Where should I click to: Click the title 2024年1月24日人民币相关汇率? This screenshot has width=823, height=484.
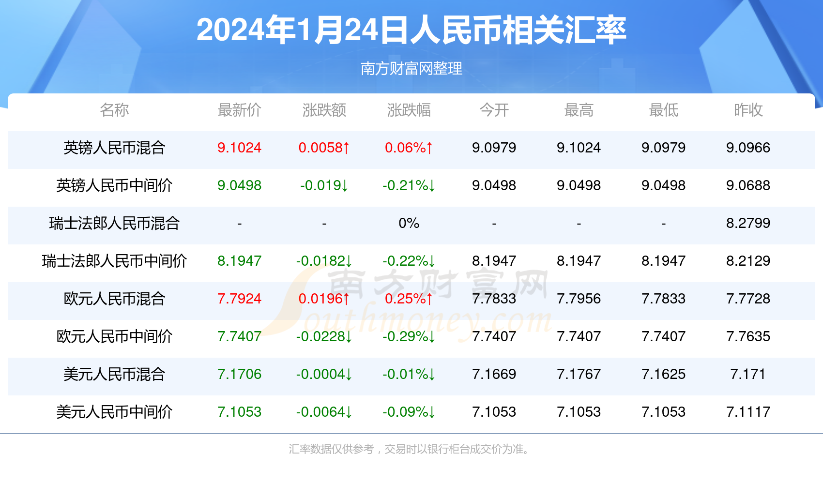[x=411, y=30]
